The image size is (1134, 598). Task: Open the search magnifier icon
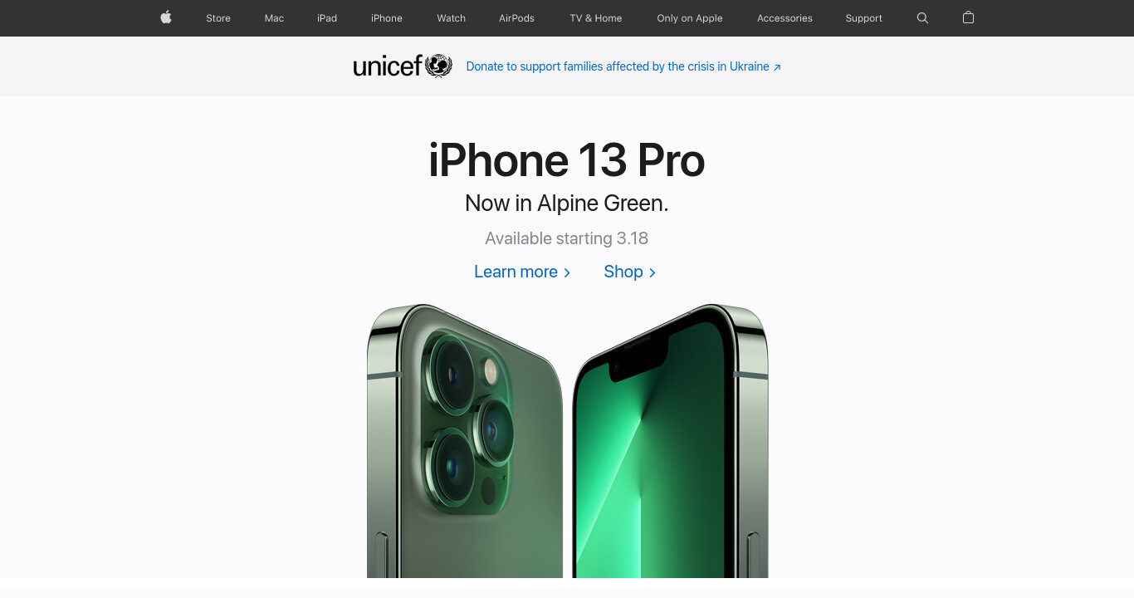[922, 17]
